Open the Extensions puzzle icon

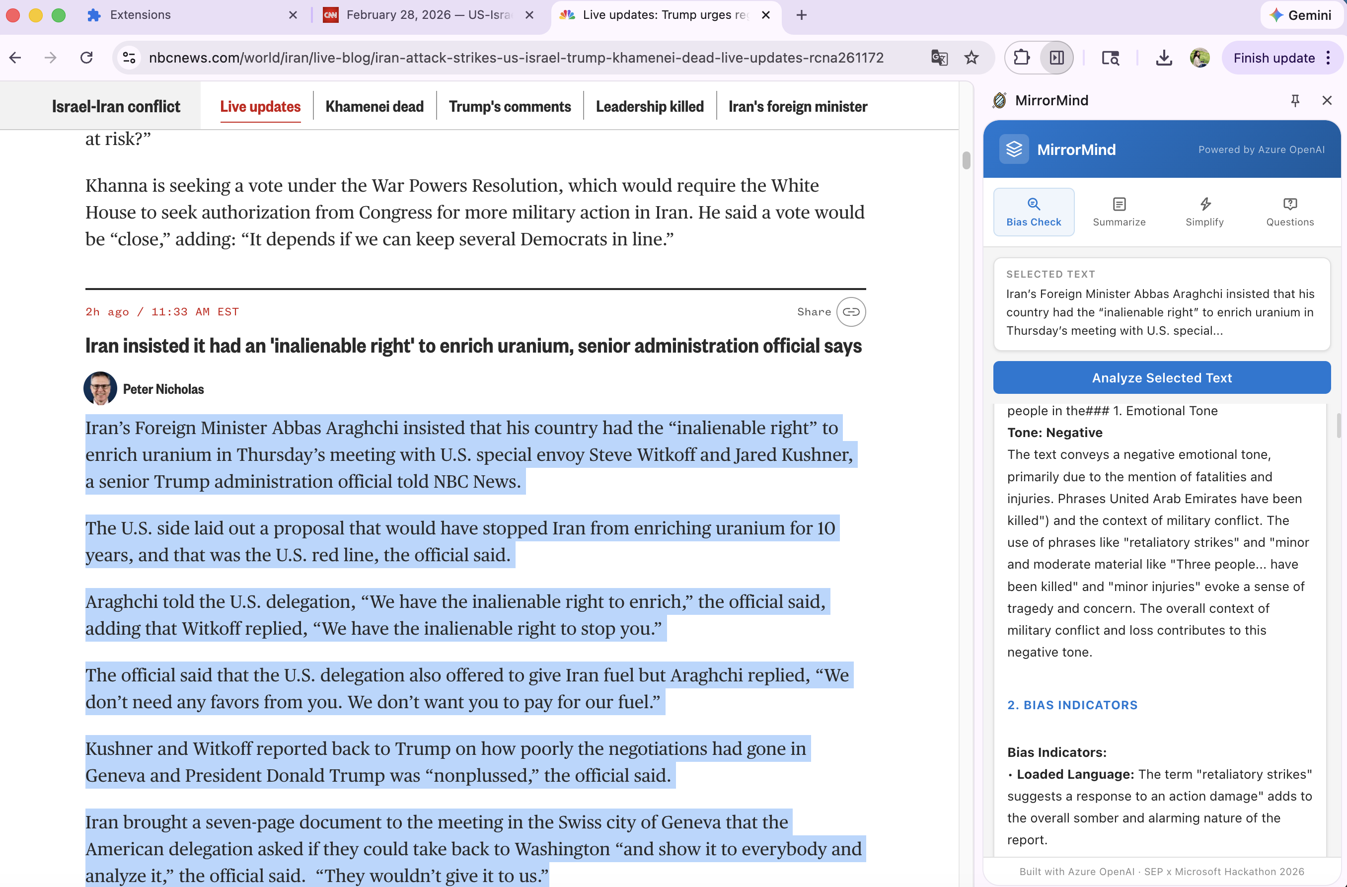tap(1022, 58)
